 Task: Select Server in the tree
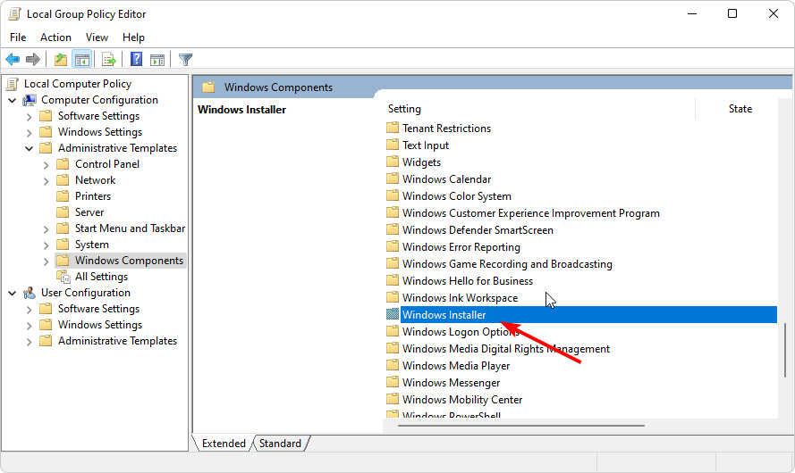point(89,212)
